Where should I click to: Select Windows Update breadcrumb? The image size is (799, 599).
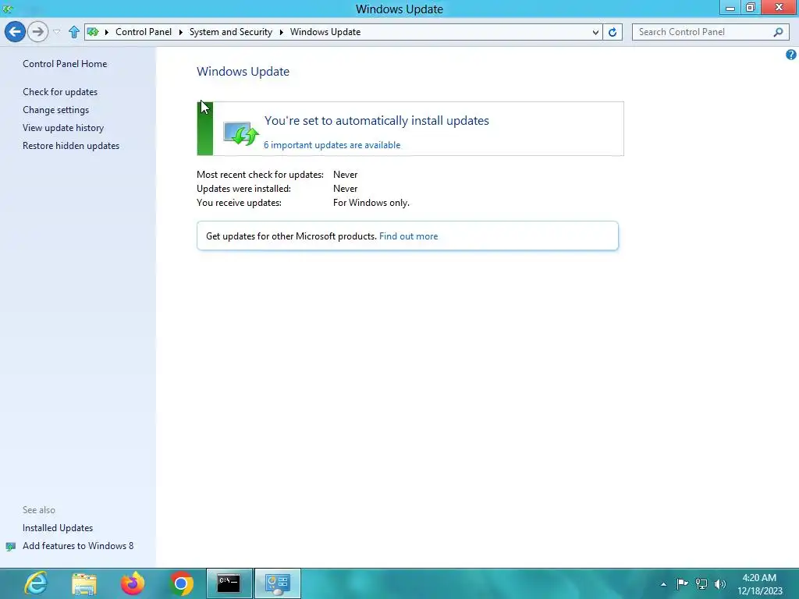325,31
